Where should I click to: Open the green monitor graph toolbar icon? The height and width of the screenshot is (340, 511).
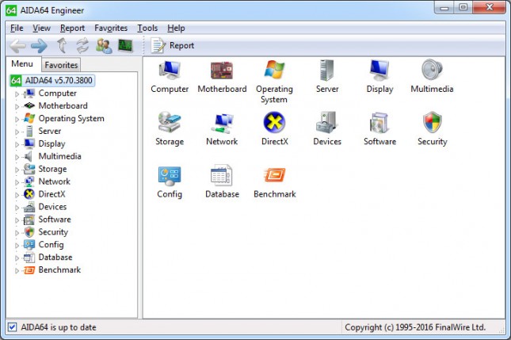pyautogui.click(x=125, y=45)
